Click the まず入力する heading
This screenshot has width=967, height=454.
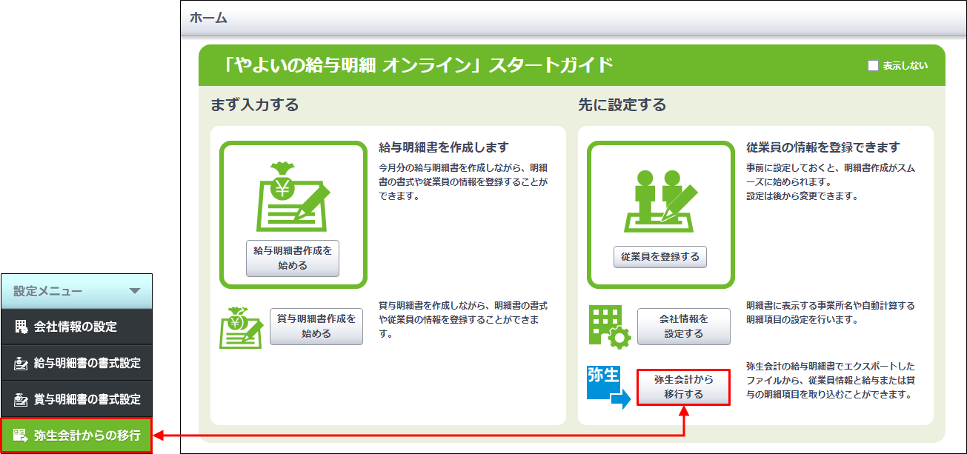point(255,104)
